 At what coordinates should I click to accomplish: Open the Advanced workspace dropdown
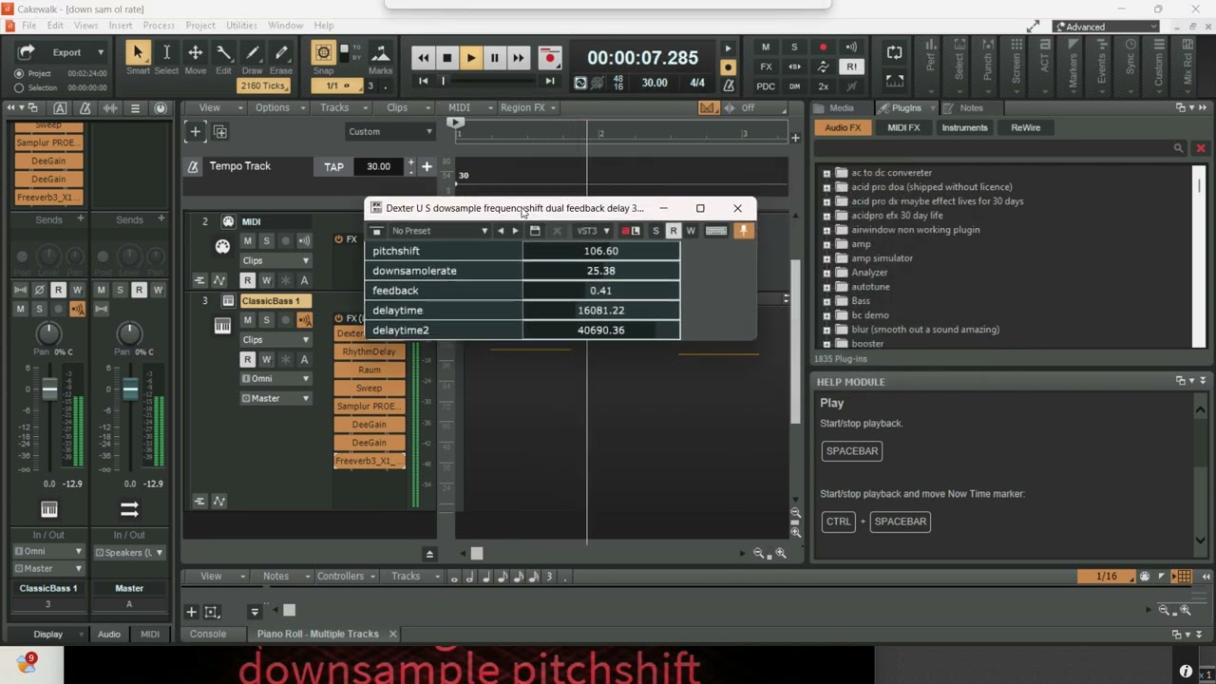pos(1107,27)
